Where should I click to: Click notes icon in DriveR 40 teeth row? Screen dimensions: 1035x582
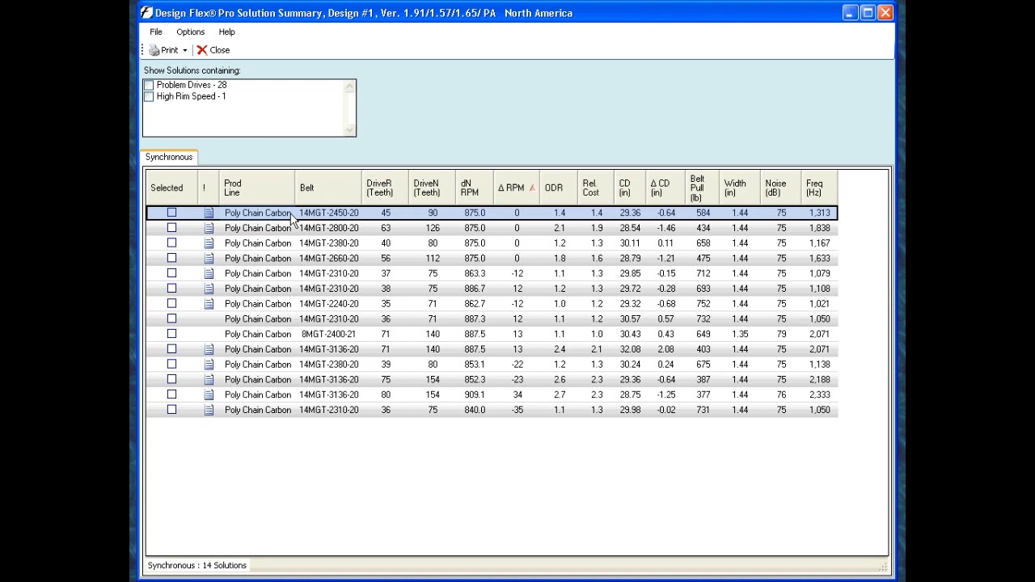[x=209, y=243]
